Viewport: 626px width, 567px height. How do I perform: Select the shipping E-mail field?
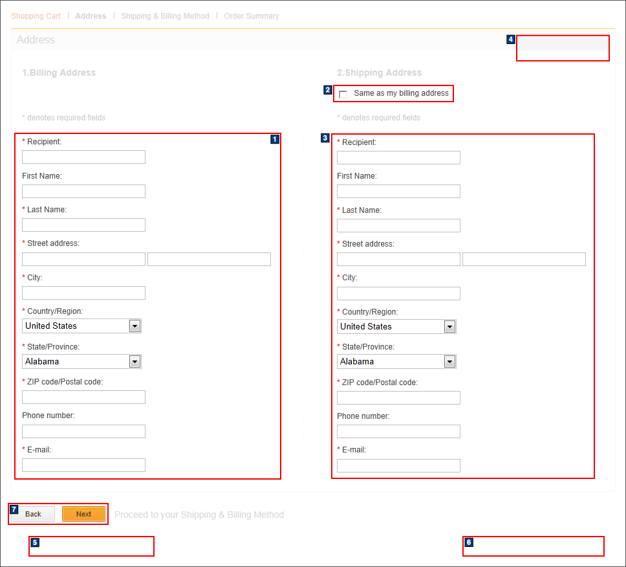click(398, 465)
